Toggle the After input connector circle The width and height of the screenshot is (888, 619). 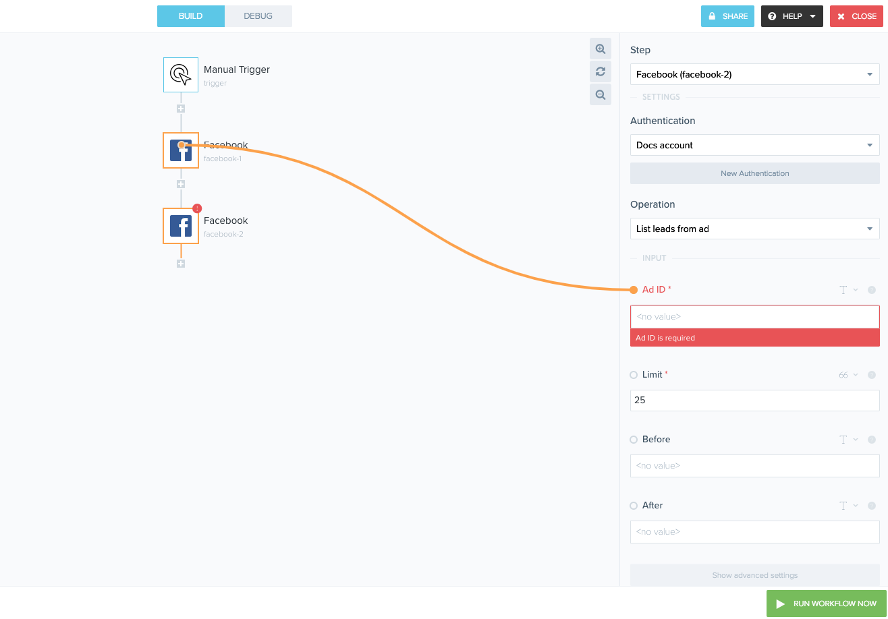point(634,506)
